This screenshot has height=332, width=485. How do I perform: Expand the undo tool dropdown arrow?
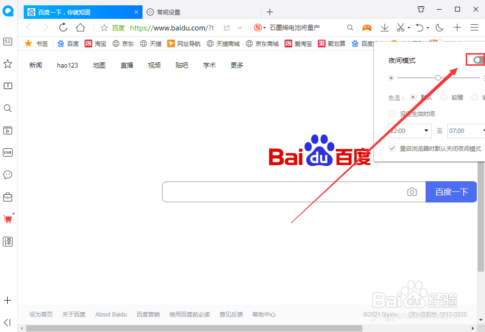[x=428, y=28]
